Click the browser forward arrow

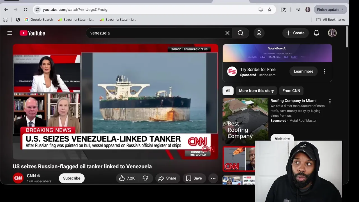click(16, 10)
